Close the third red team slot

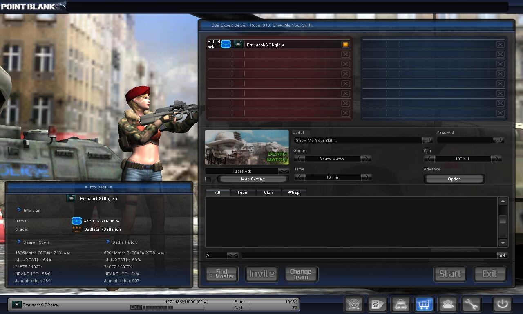pos(345,64)
